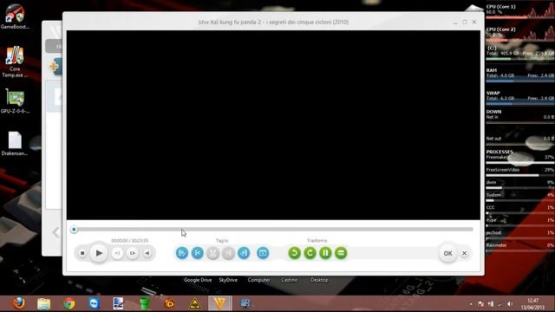Open the orange play-circle taskbar app

[x=170, y=303]
